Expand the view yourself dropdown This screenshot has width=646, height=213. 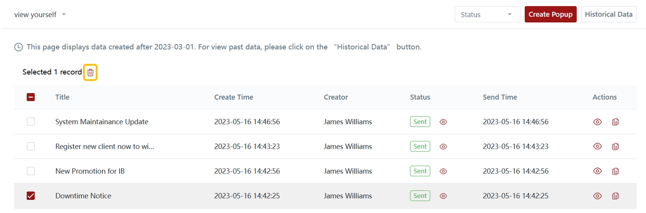pos(40,14)
